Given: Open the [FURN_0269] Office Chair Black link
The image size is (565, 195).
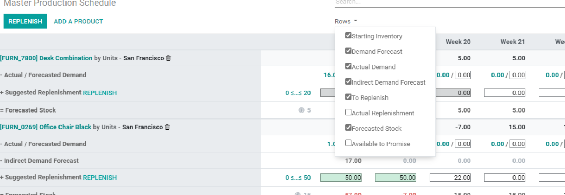Looking at the screenshot, I should (46, 127).
